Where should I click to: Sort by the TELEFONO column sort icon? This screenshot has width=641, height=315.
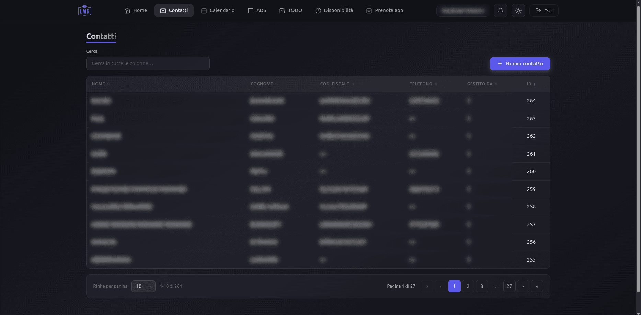coord(436,84)
